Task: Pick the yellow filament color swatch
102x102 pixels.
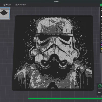Action: click(x=101, y=49)
